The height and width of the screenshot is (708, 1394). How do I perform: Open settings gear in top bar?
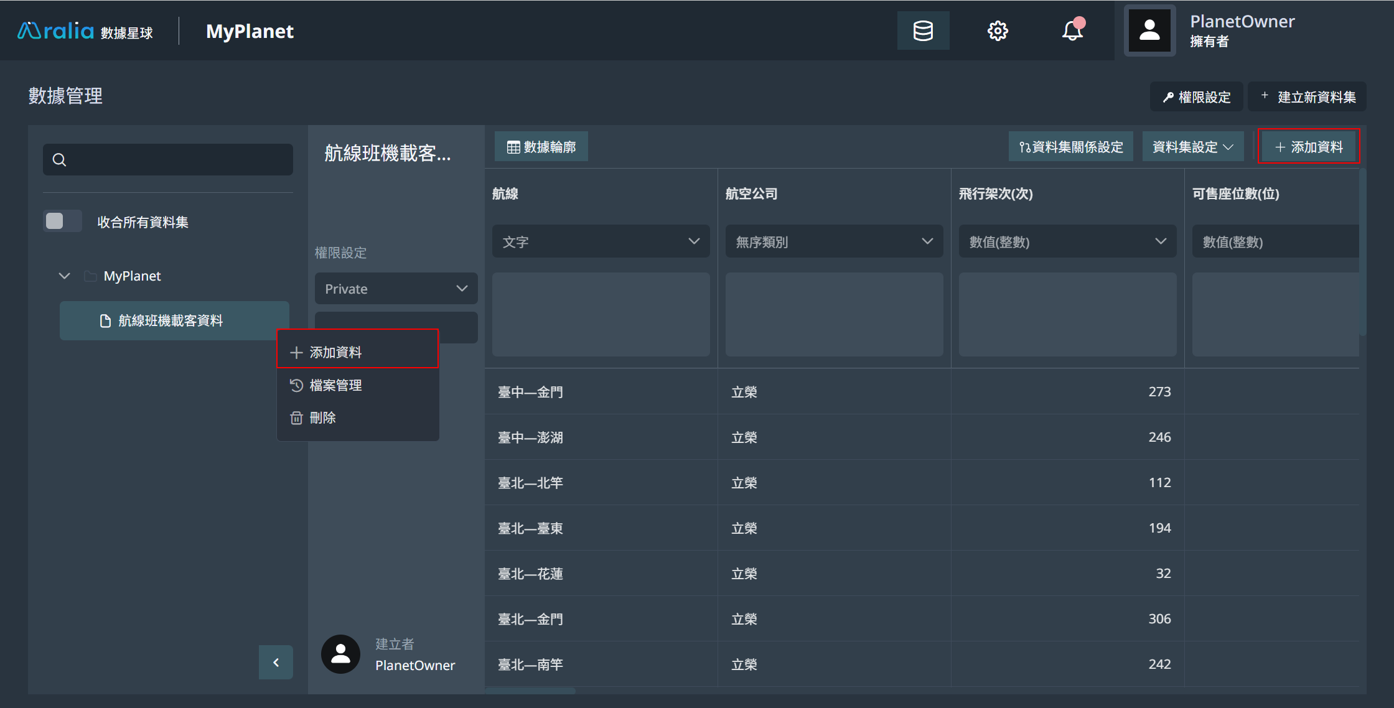pyautogui.click(x=998, y=30)
